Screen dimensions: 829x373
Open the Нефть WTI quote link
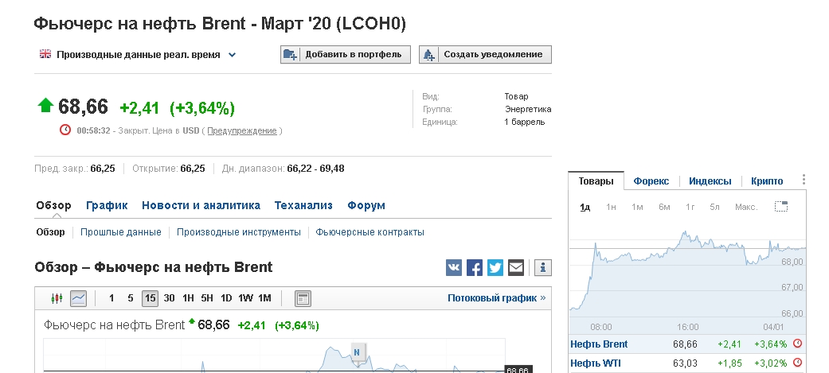point(596,363)
